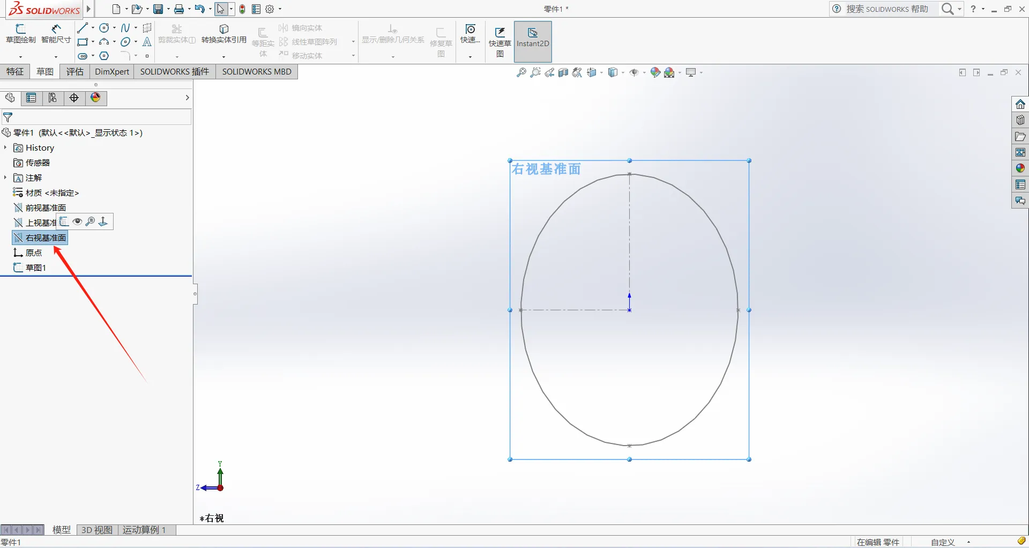Switch to the 评估 evaluate tab
This screenshot has height=548, width=1029.
pyautogui.click(x=74, y=71)
